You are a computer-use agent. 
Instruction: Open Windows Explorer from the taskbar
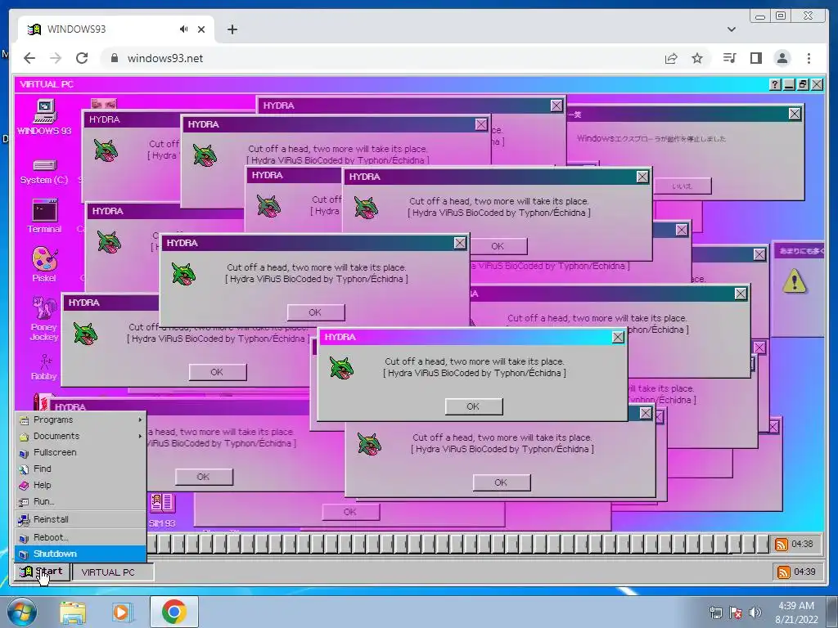pyautogui.click(x=73, y=612)
